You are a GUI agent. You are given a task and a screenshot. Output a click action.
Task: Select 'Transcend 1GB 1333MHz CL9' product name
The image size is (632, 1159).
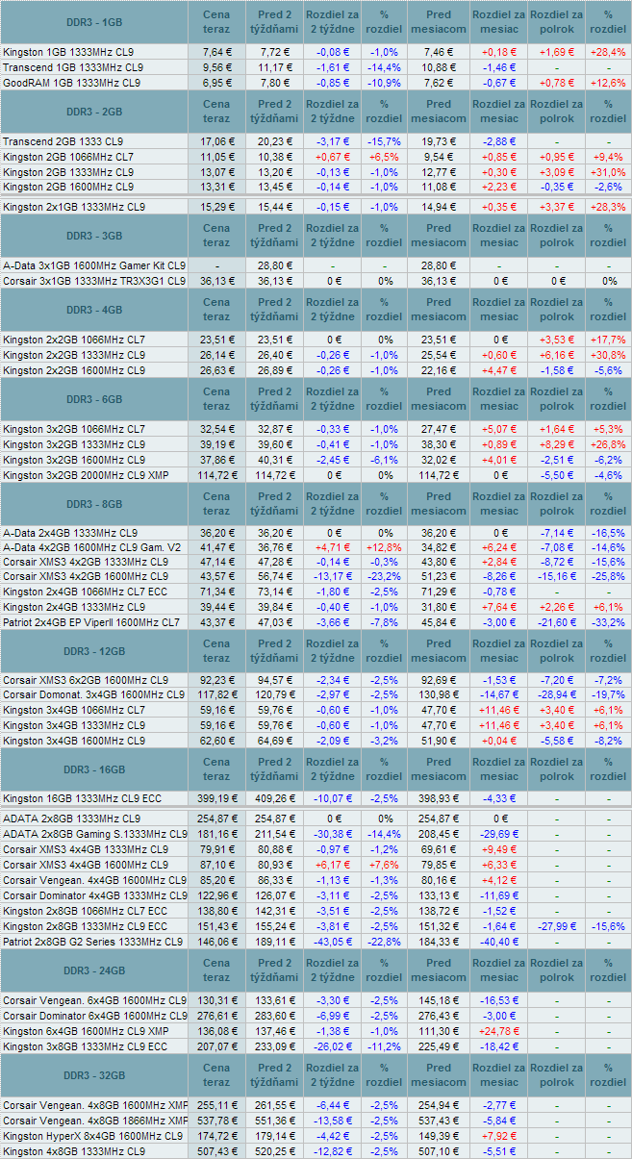[x=73, y=67]
